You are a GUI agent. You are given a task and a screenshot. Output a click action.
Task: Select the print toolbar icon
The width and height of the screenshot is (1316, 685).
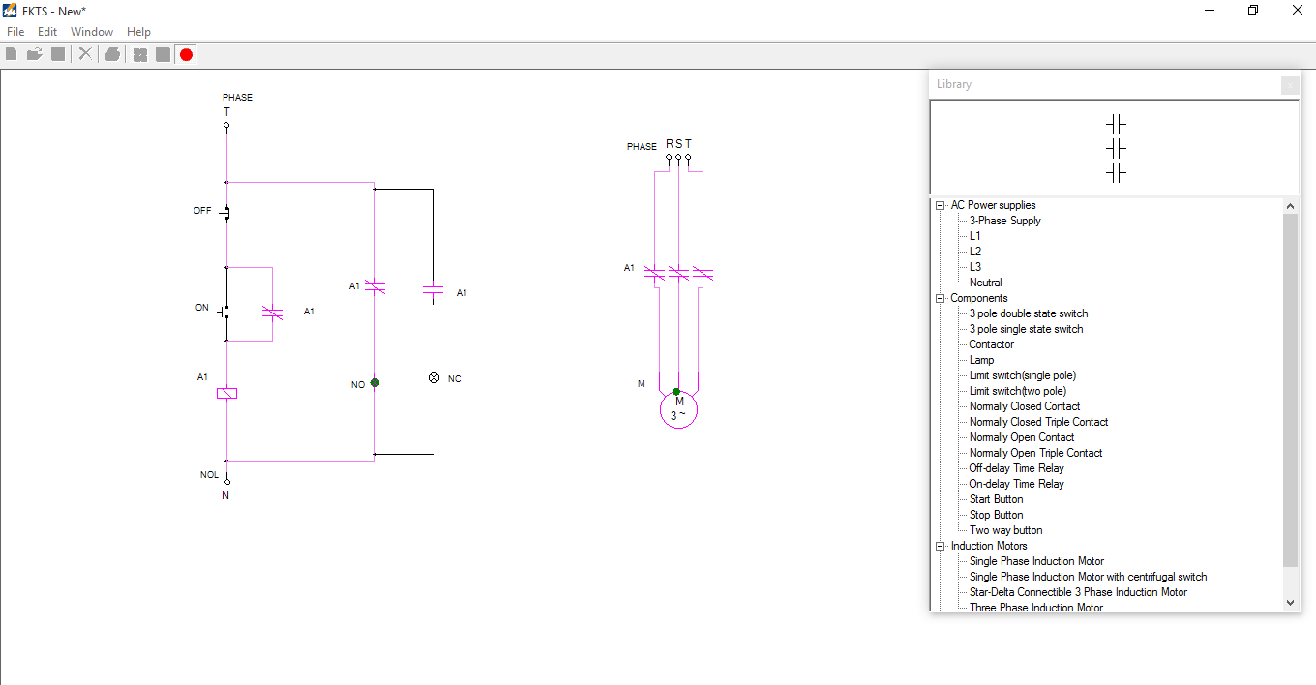click(x=111, y=54)
